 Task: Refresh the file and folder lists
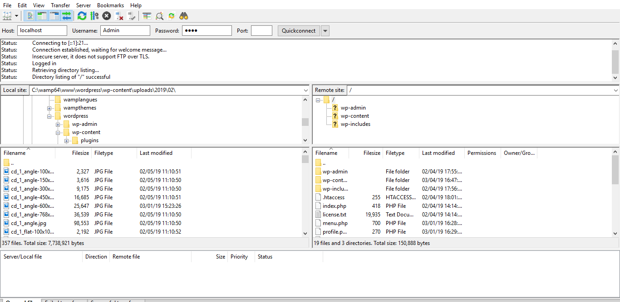pos(82,16)
